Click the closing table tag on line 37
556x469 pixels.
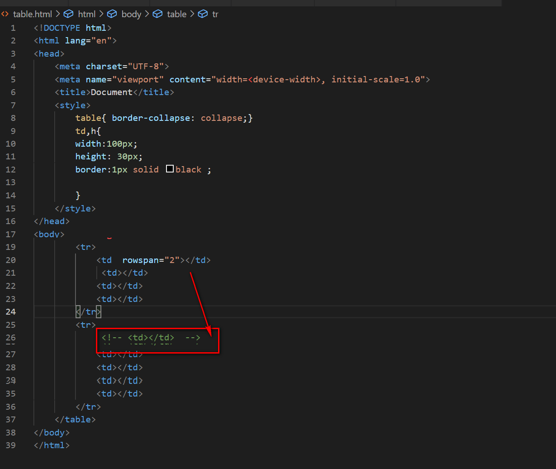click(76, 419)
